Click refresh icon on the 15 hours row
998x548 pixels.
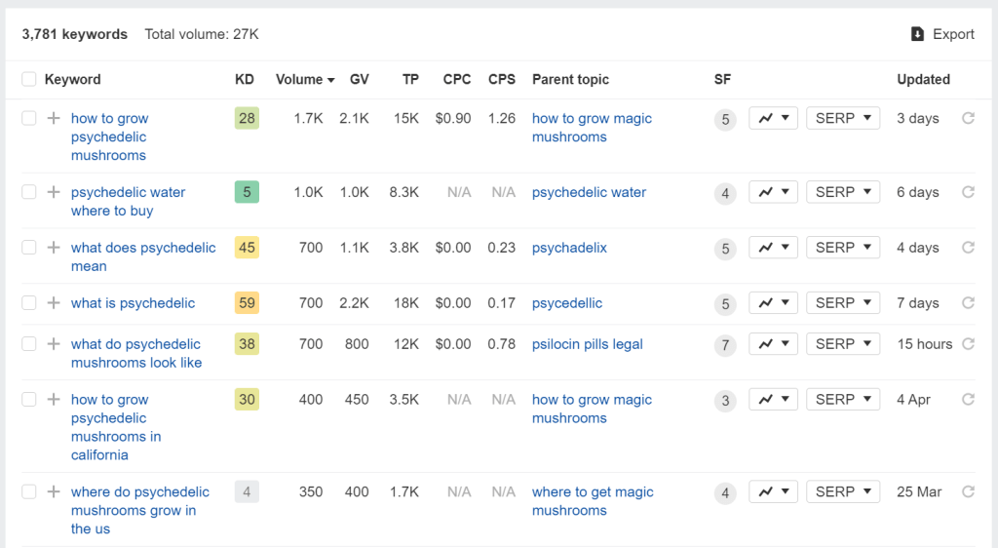tap(968, 344)
